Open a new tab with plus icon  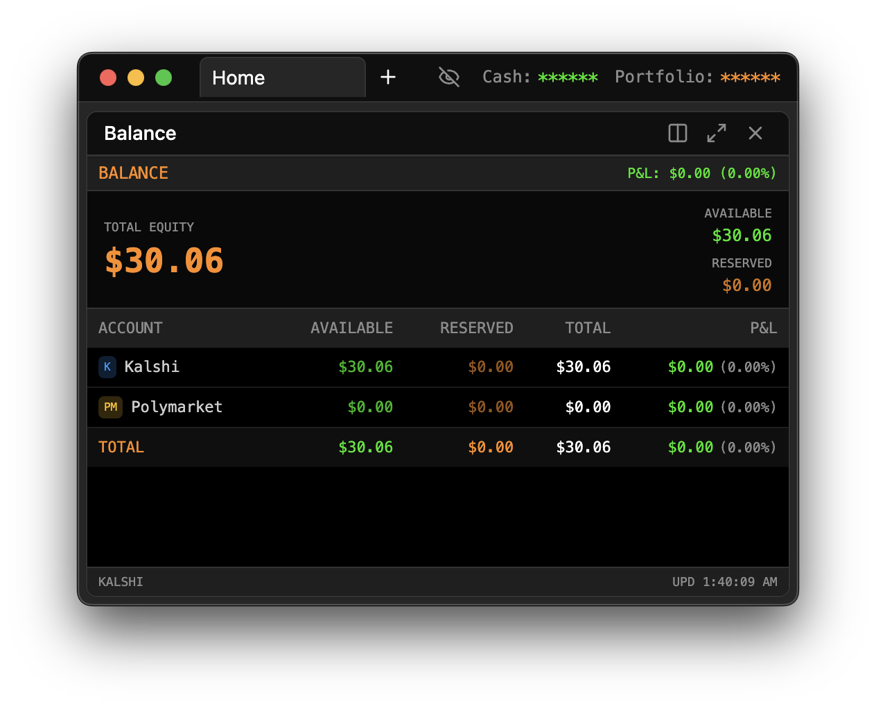click(x=388, y=77)
